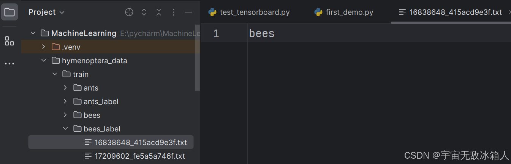Image resolution: width=511 pixels, height=164 pixels.
Task: Show more tool windows ellipsis icon
Action: [x=9, y=64]
